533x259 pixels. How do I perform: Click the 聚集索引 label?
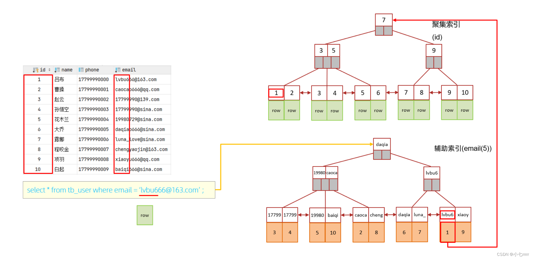tap(446, 24)
